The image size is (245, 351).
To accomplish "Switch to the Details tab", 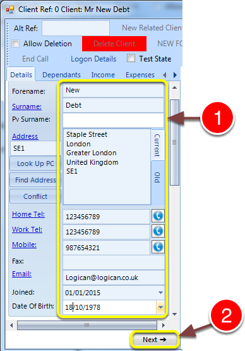I will click(21, 75).
